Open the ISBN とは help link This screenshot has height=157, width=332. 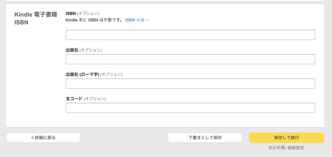(x=135, y=20)
